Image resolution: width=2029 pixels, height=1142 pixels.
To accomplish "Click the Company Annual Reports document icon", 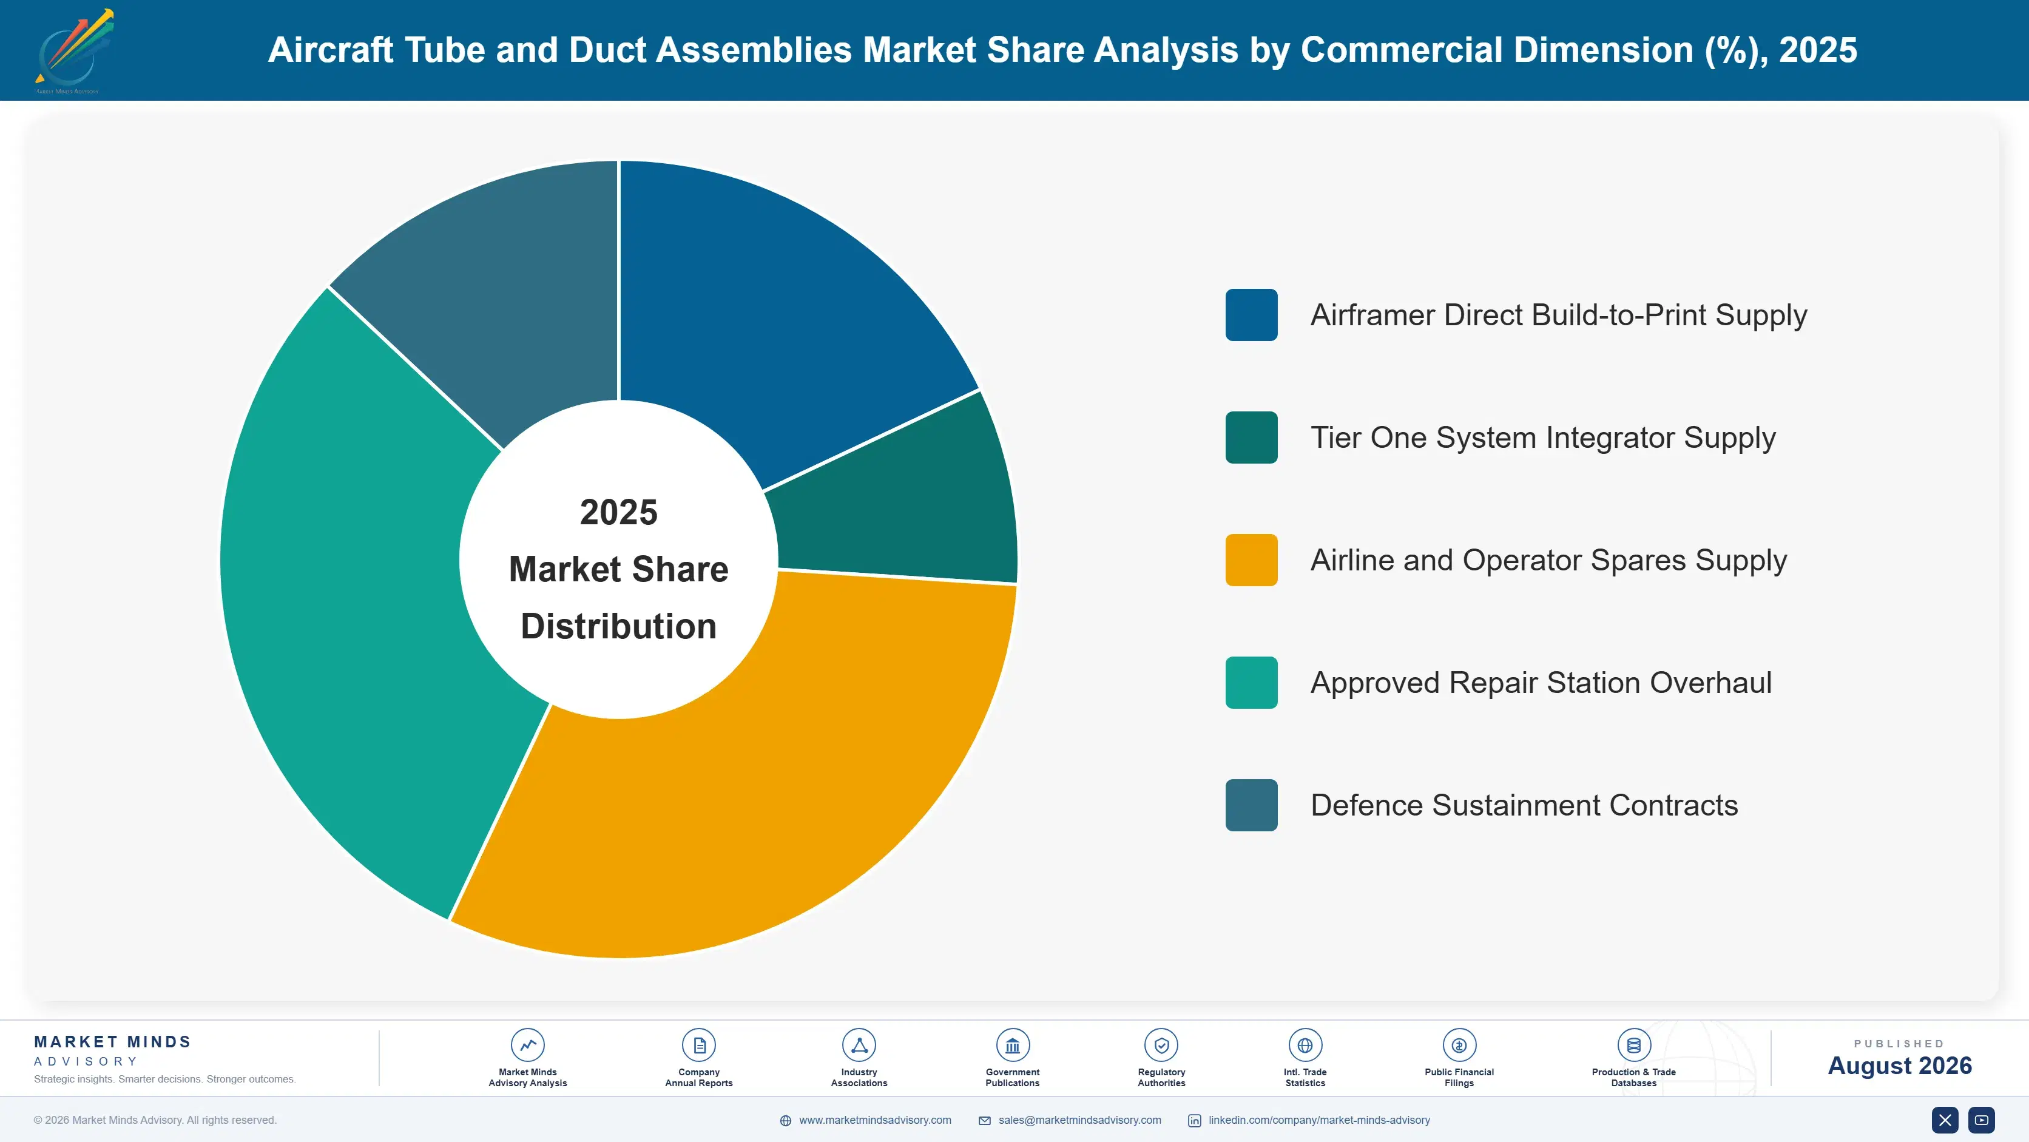I will tap(698, 1045).
